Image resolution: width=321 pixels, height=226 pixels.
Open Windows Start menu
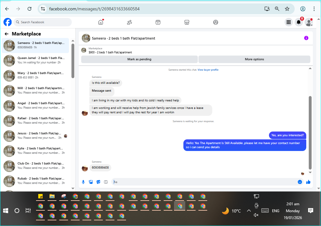coord(6,211)
